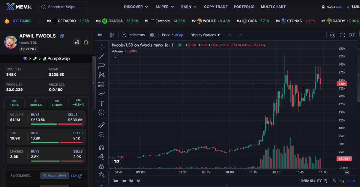Open chart settings hexagon icon
Viewport: 360px width, 187px height.
click(x=332, y=35)
